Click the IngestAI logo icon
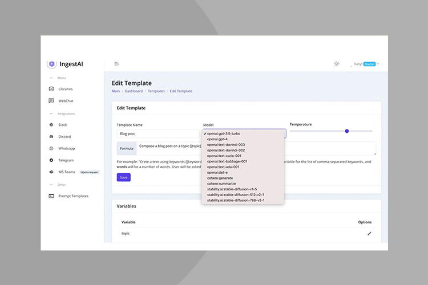The height and width of the screenshot is (285, 428). 51,64
